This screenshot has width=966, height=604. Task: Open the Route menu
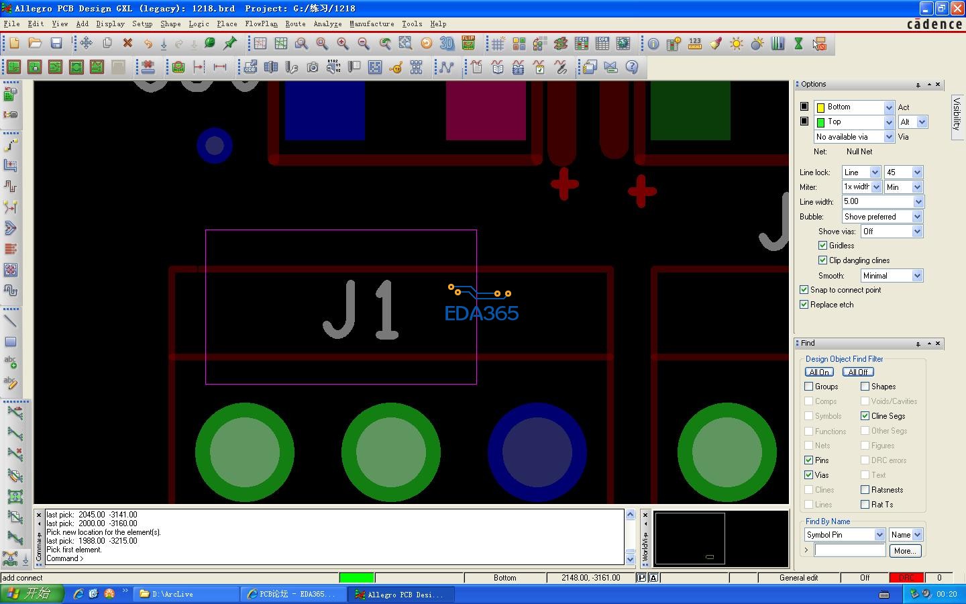pyautogui.click(x=295, y=23)
